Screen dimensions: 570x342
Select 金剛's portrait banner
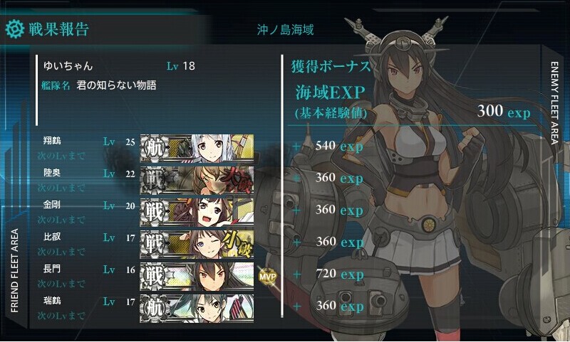197,212
